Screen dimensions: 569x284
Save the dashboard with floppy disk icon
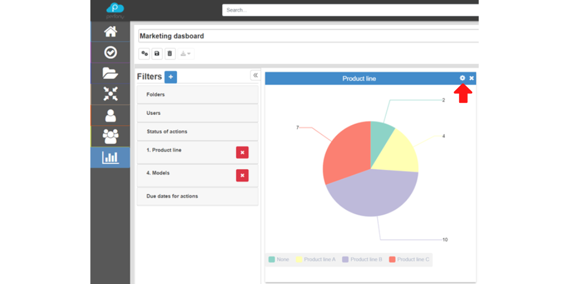tap(157, 53)
